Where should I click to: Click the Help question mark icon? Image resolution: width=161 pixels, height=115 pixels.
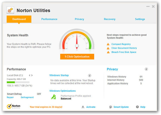tap(137, 107)
